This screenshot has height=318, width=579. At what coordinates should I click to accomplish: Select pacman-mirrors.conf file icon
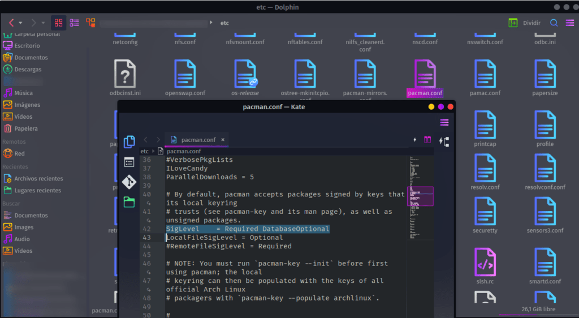pyautogui.click(x=365, y=74)
